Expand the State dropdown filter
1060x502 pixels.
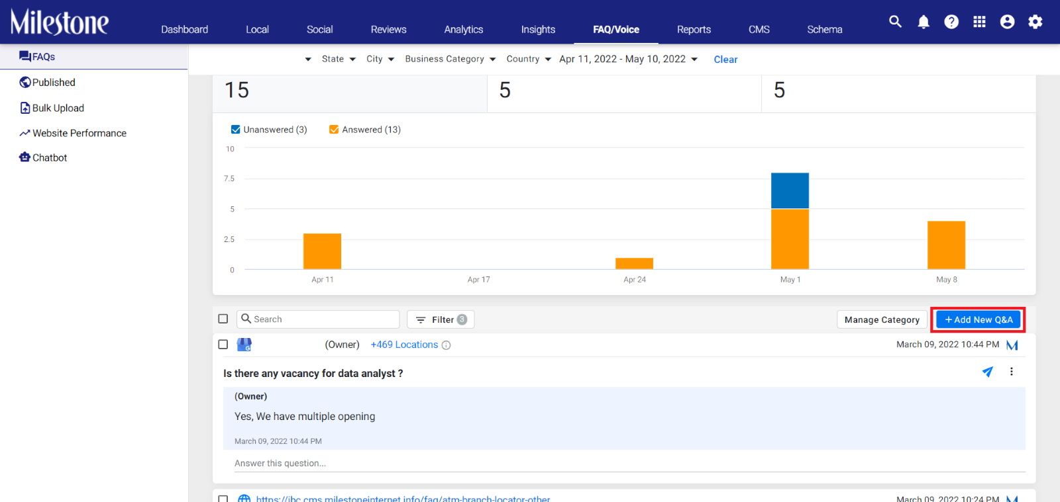(x=339, y=59)
